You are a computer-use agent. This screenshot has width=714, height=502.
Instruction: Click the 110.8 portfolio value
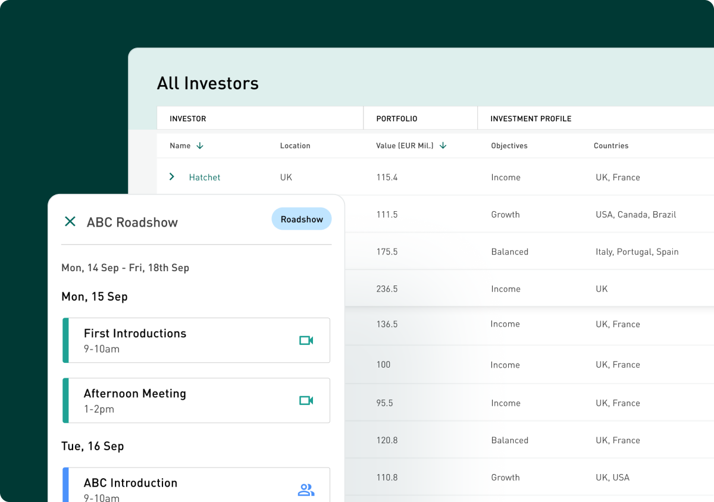(x=387, y=477)
